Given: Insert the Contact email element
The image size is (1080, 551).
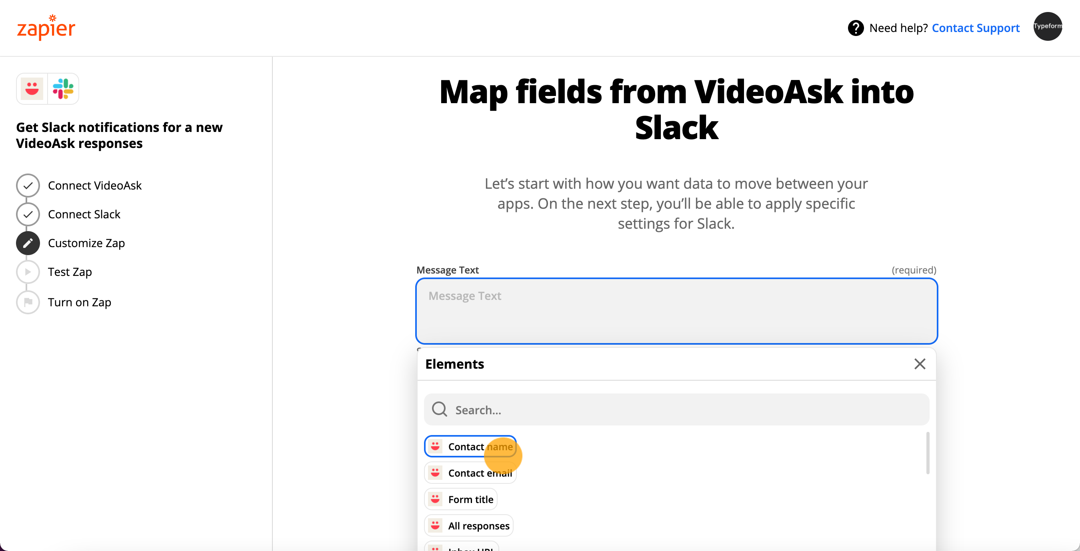Looking at the screenshot, I should pos(470,473).
